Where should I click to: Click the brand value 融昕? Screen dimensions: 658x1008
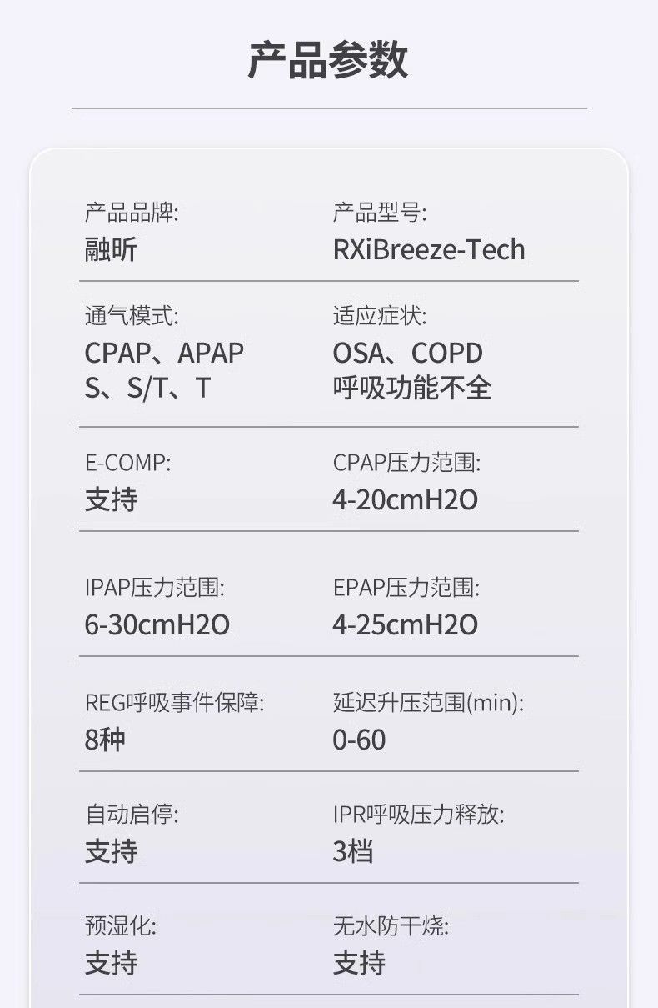pos(111,249)
